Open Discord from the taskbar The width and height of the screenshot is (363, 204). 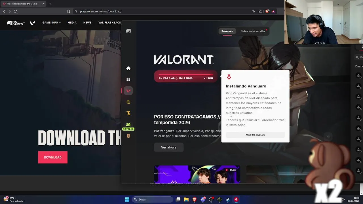pos(203,199)
